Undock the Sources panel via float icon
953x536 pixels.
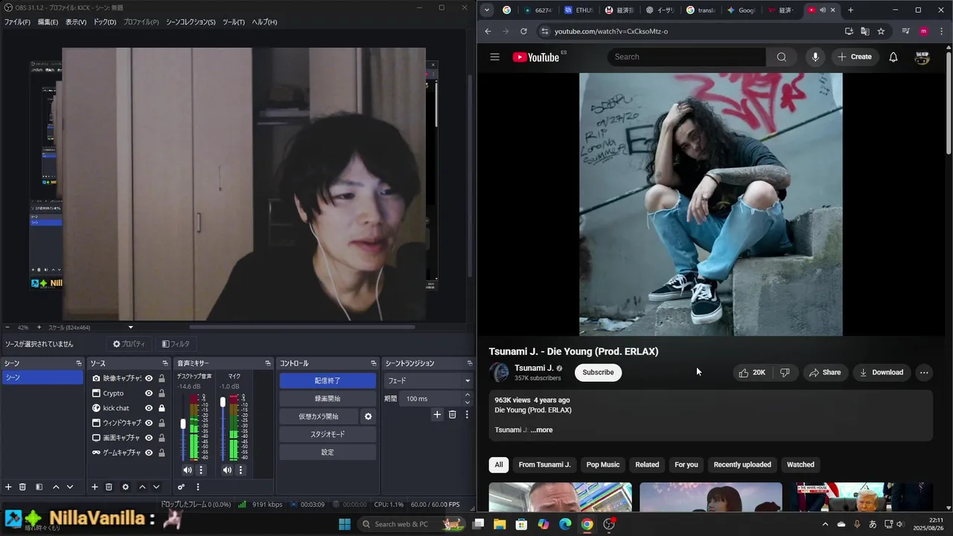coord(165,363)
